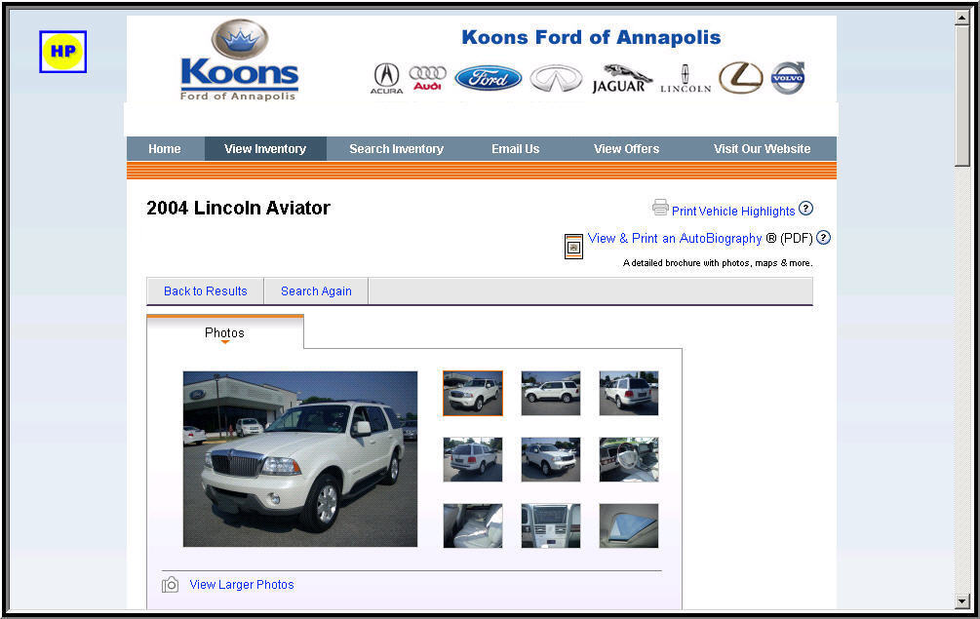The width and height of the screenshot is (980, 619).
Task: Click the AutoBiography PDF brochure icon
Action: coord(573,246)
